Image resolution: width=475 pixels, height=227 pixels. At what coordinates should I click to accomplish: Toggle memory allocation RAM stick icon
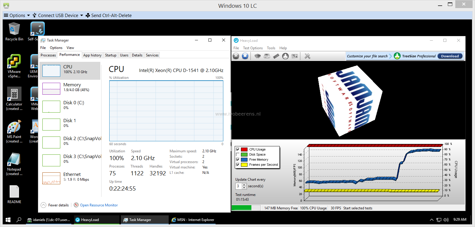[x=276, y=56]
